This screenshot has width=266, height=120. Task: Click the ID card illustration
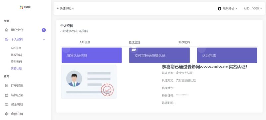89,82
